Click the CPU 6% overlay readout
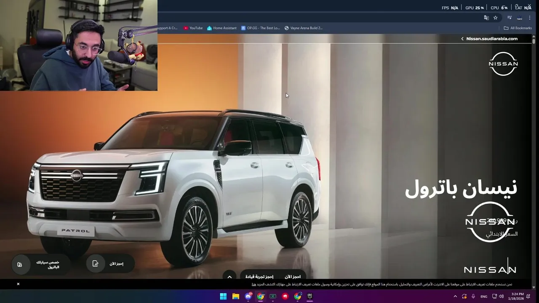Viewport: 539px width, 303px height. pyautogui.click(x=499, y=8)
